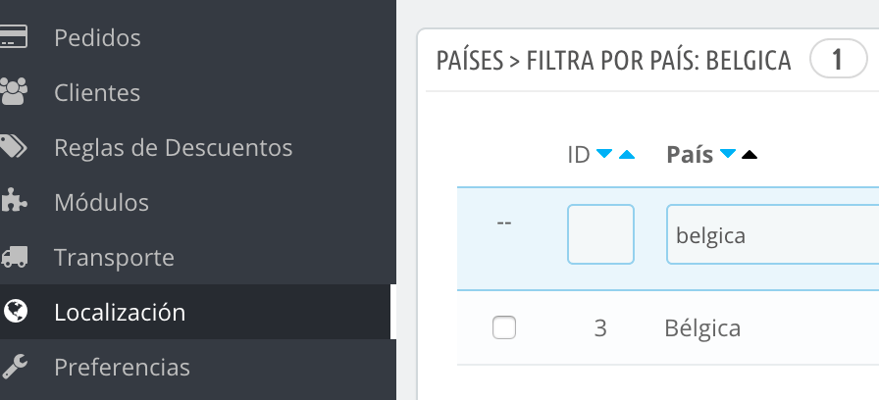Click the people icon beside Clientes
879x400 pixels.
click(x=14, y=92)
